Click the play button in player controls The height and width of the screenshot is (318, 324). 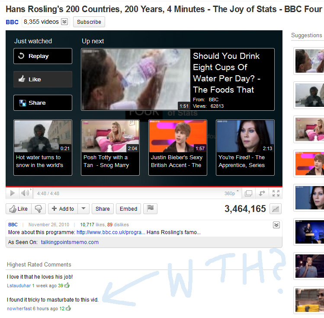point(13,193)
